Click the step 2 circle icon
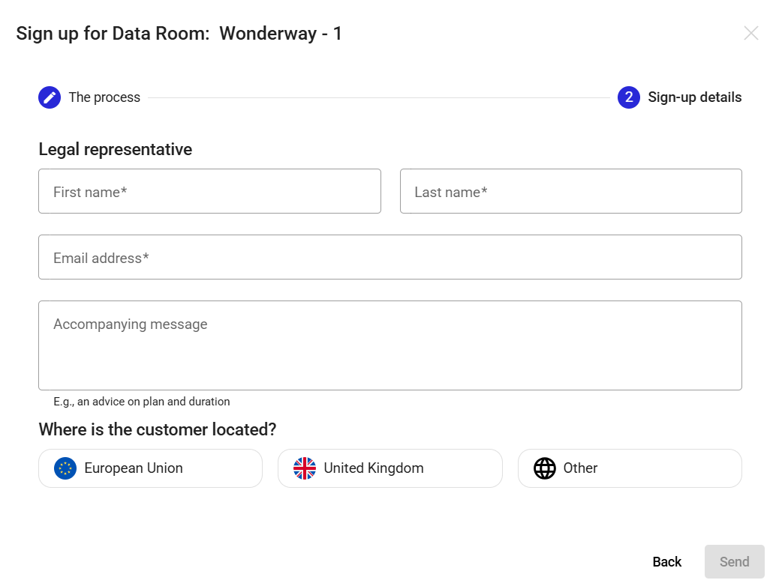Screen dimensions: 776x586 pos(628,97)
